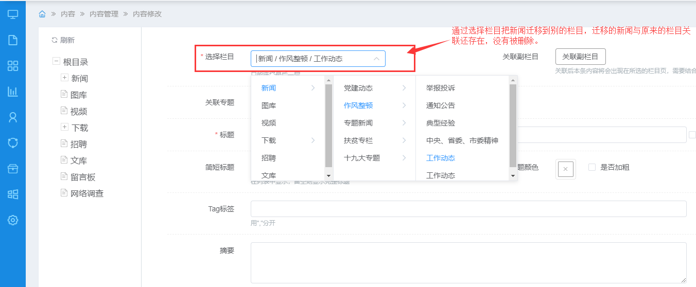This screenshot has height=287, width=696.
Task: Expand the 扶贫专栏 submenu chevron
Action: pos(404,140)
